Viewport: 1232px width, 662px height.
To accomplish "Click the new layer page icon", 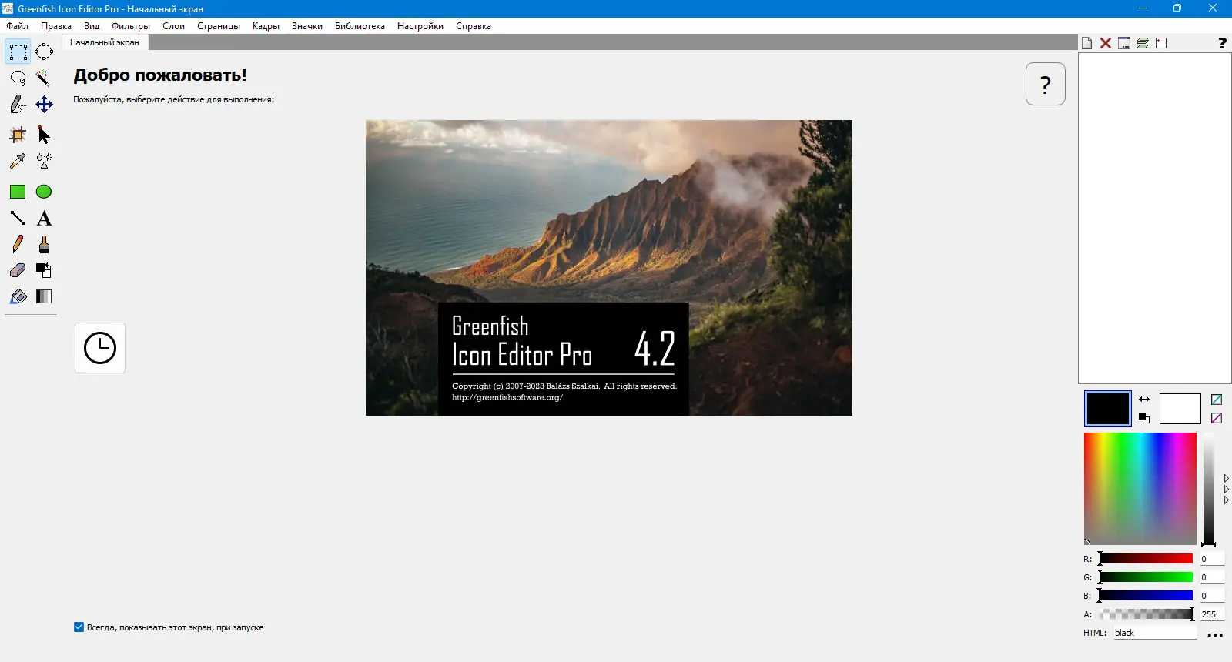I will point(1087,43).
